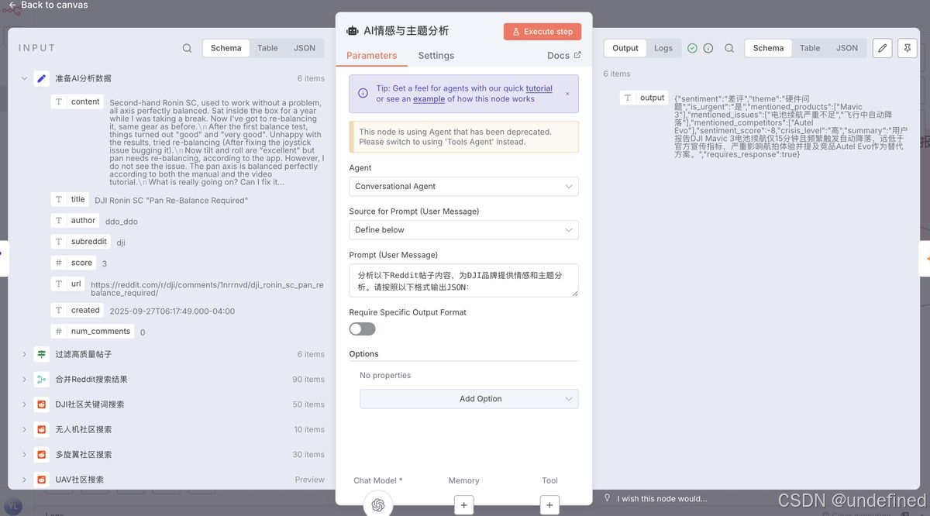Image resolution: width=930 pixels, height=516 pixels.
Task: Click the Execute step button
Action: [x=542, y=31]
